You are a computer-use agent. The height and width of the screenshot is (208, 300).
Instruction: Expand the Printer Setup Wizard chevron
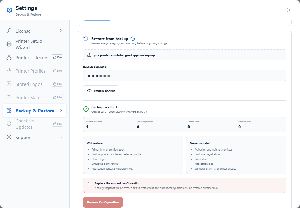point(61,44)
